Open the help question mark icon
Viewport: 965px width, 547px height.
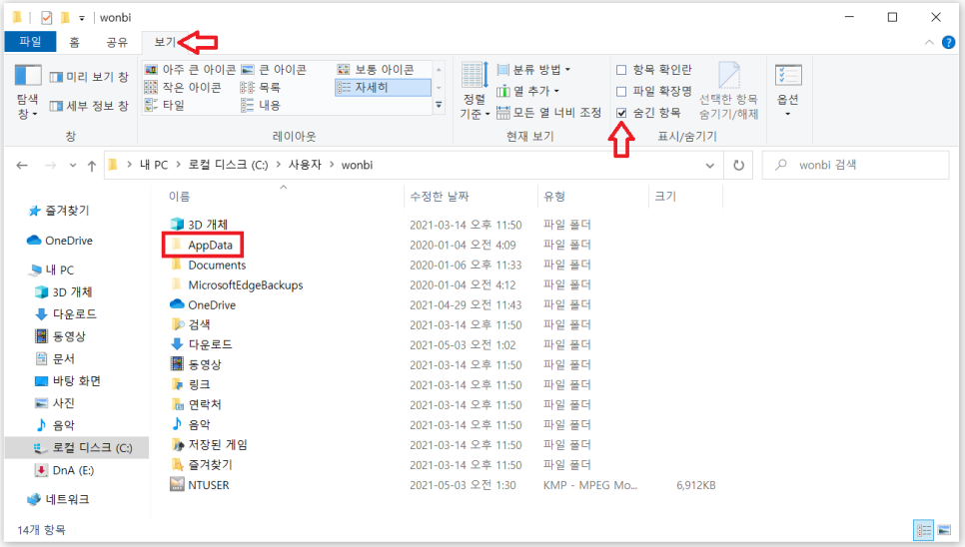(x=948, y=42)
